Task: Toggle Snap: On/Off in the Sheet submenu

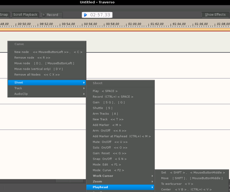Action: [120, 159]
